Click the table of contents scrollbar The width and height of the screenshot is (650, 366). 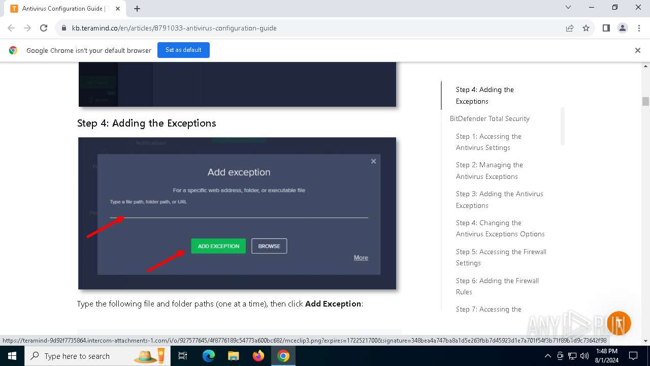click(x=563, y=126)
